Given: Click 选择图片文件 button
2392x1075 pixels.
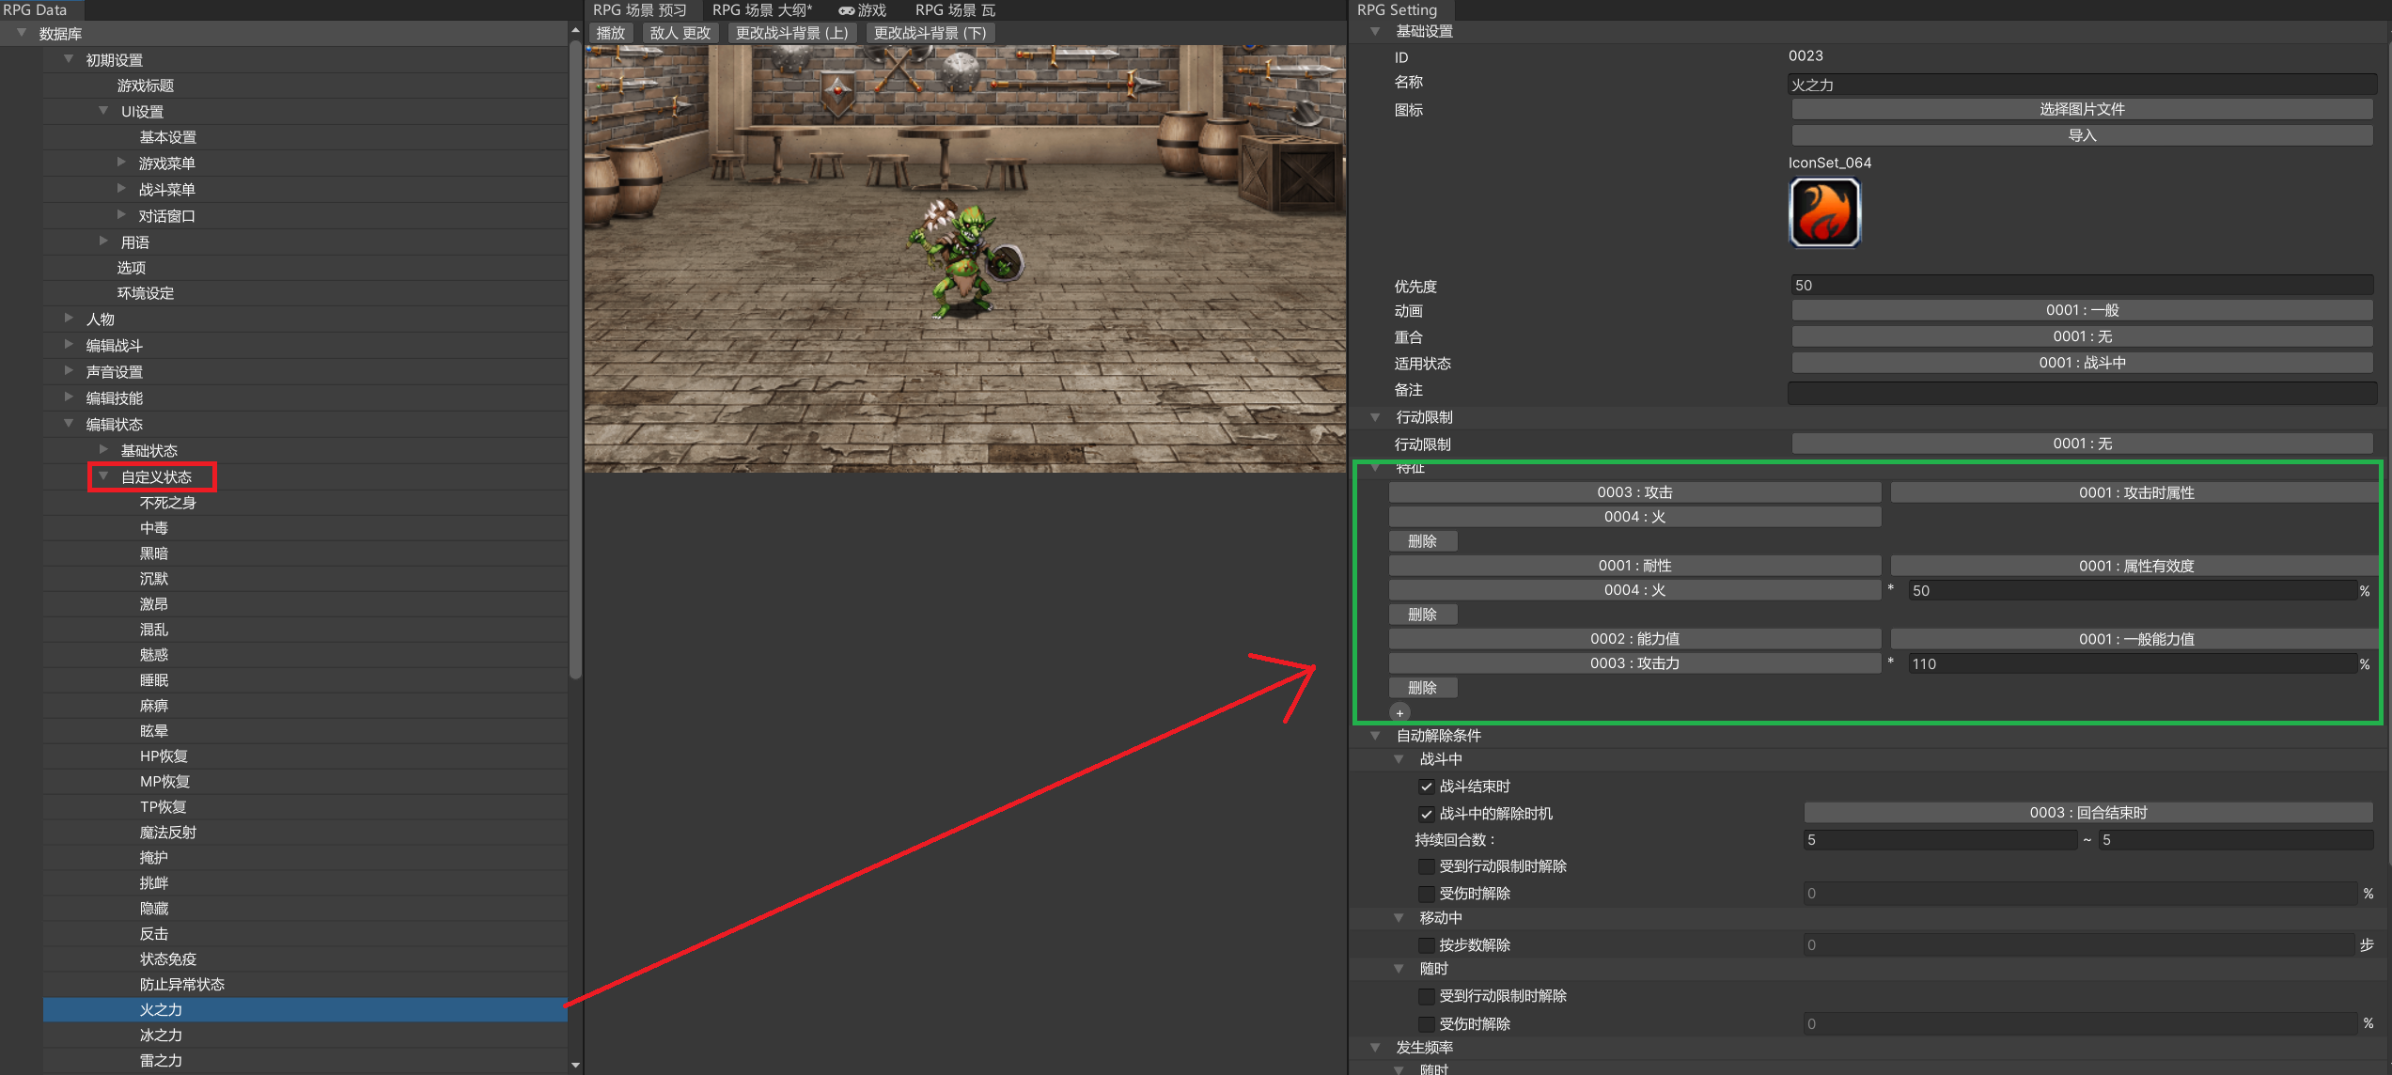Looking at the screenshot, I should pos(2082,109).
